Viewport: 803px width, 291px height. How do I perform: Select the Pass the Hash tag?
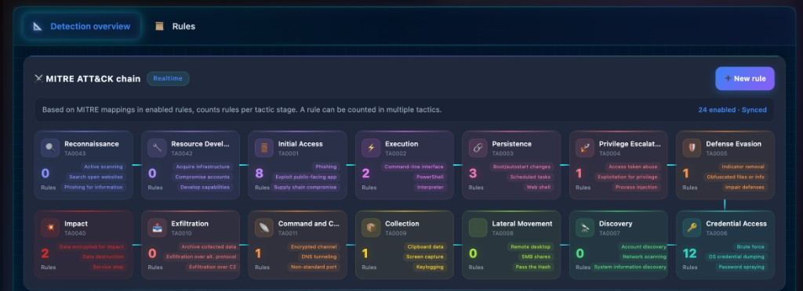(x=534, y=267)
